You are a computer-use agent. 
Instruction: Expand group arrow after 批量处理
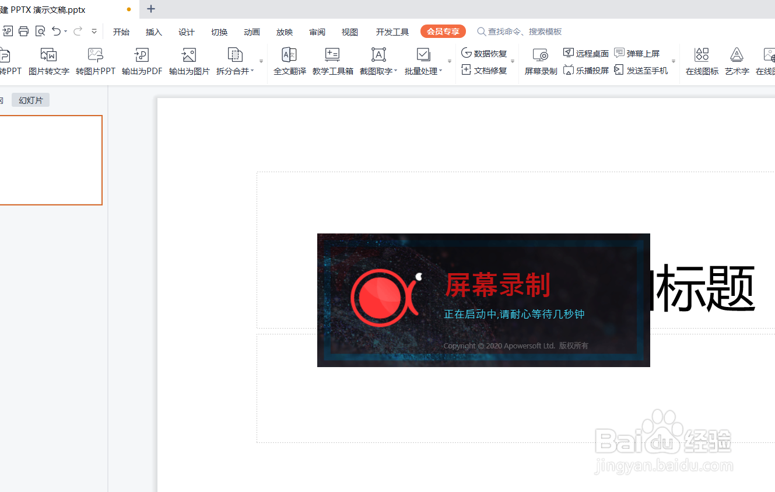coord(450,61)
